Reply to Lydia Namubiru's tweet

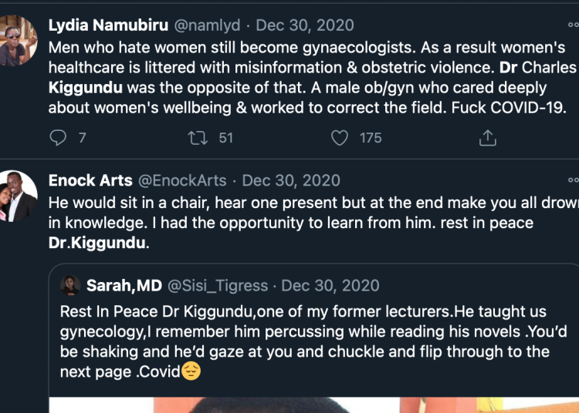coord(59,138)
